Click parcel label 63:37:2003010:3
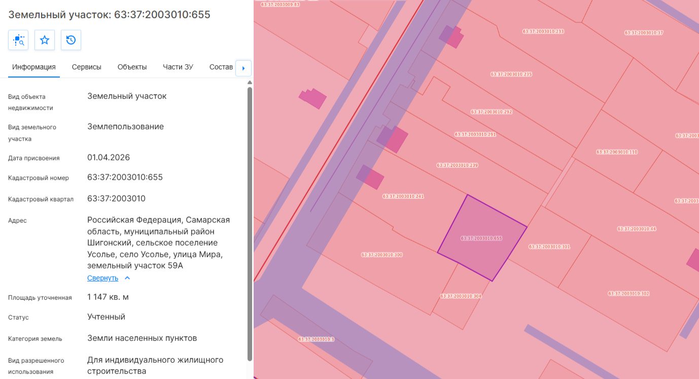The height and width of the screenshot is (379, 699). click(x=316, y=339)
